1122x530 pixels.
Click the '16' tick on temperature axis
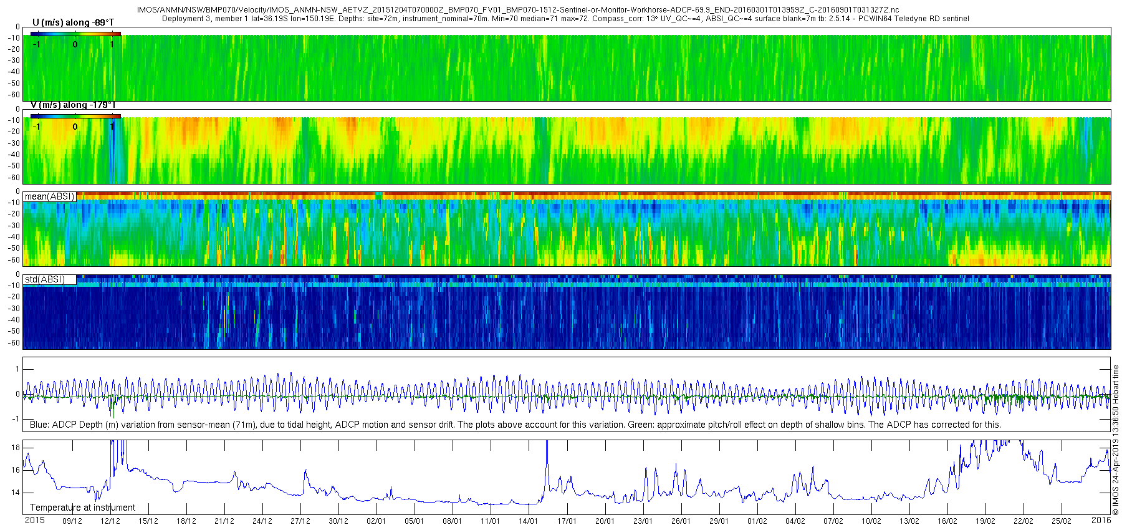(x=16, y=470)
